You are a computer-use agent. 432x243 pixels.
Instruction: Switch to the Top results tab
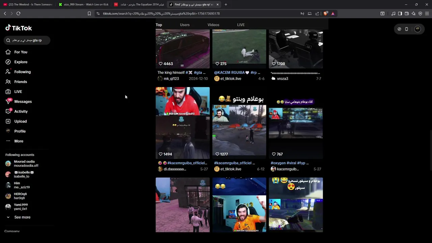click(159, 25)
